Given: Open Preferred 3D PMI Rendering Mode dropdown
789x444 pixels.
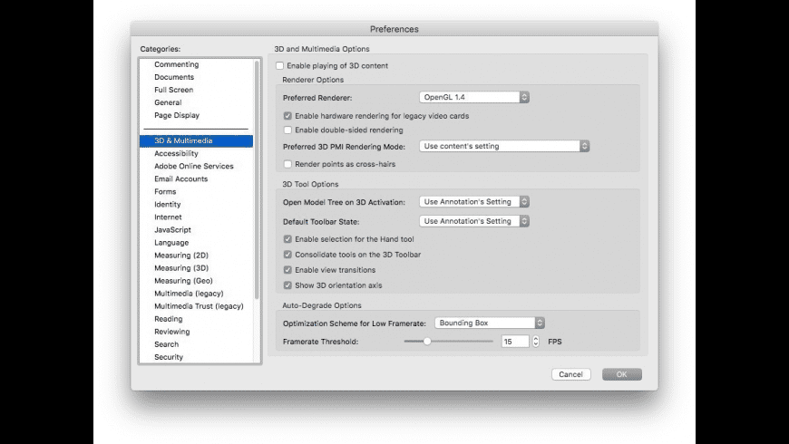Looking at the screenshot, I should [504, 146].
